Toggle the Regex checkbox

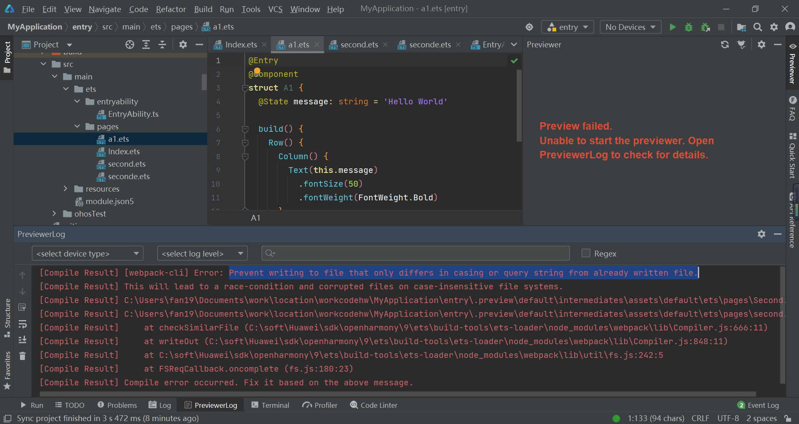[x=586, y=253]
